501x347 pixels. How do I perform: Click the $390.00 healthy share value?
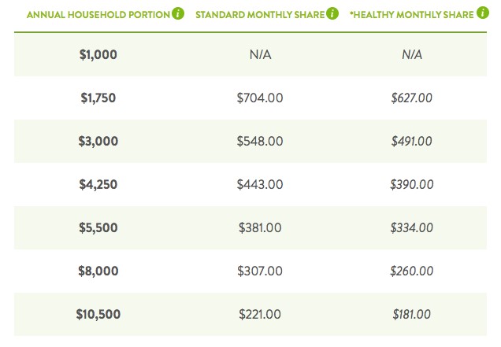click(411, 184)
